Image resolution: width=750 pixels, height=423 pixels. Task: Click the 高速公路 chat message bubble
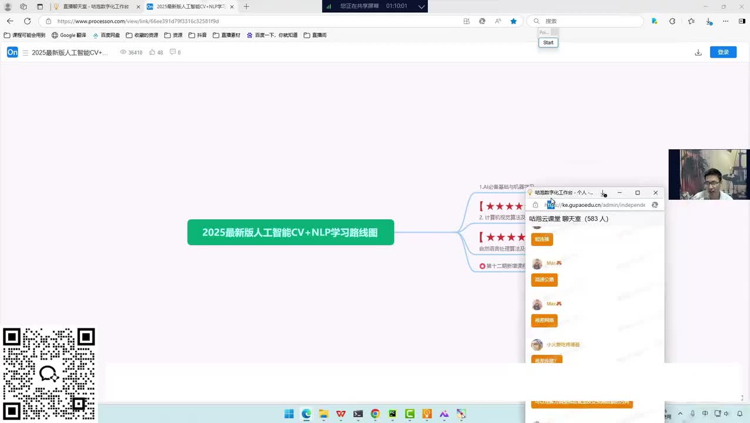pos(544,280)
